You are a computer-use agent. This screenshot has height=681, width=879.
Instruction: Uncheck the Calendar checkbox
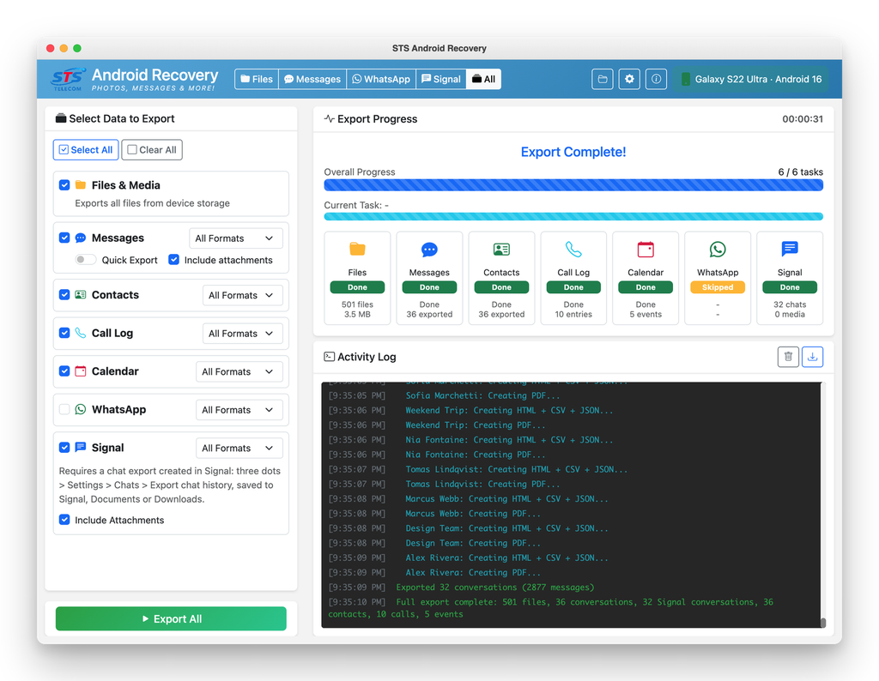click(64, 371)
